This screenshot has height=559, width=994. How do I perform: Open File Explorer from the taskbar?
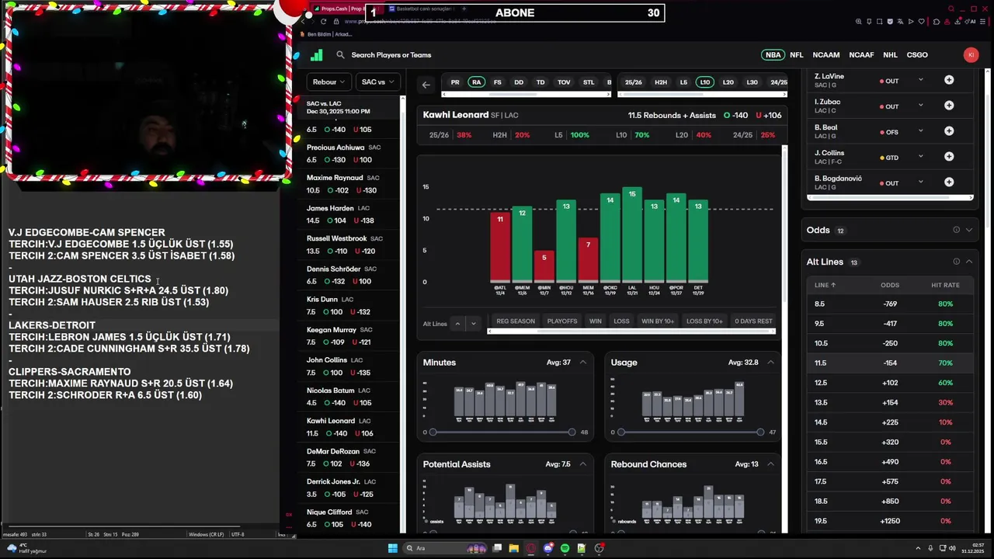[x=513, y=548]
